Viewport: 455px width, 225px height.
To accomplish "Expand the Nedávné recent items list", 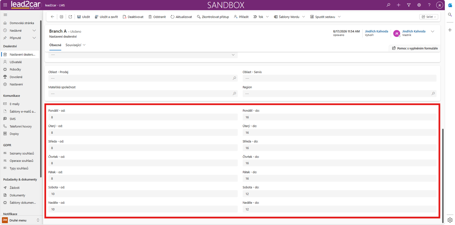I will (x=34, y=31).
